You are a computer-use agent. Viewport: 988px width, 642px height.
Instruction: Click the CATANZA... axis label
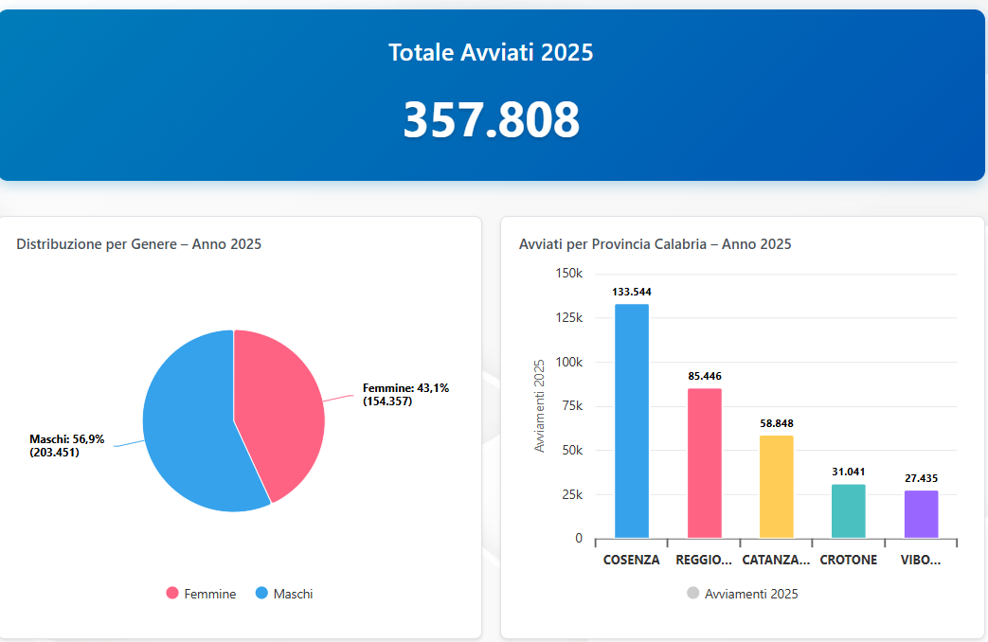[x=777, y=560]
